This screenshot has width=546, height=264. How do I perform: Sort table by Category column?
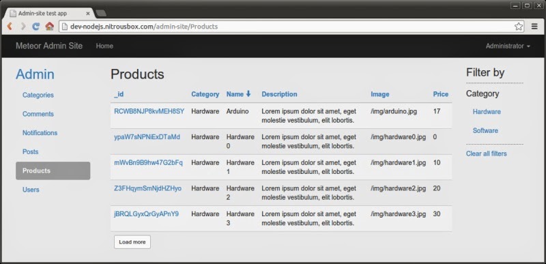coord(205,94)
